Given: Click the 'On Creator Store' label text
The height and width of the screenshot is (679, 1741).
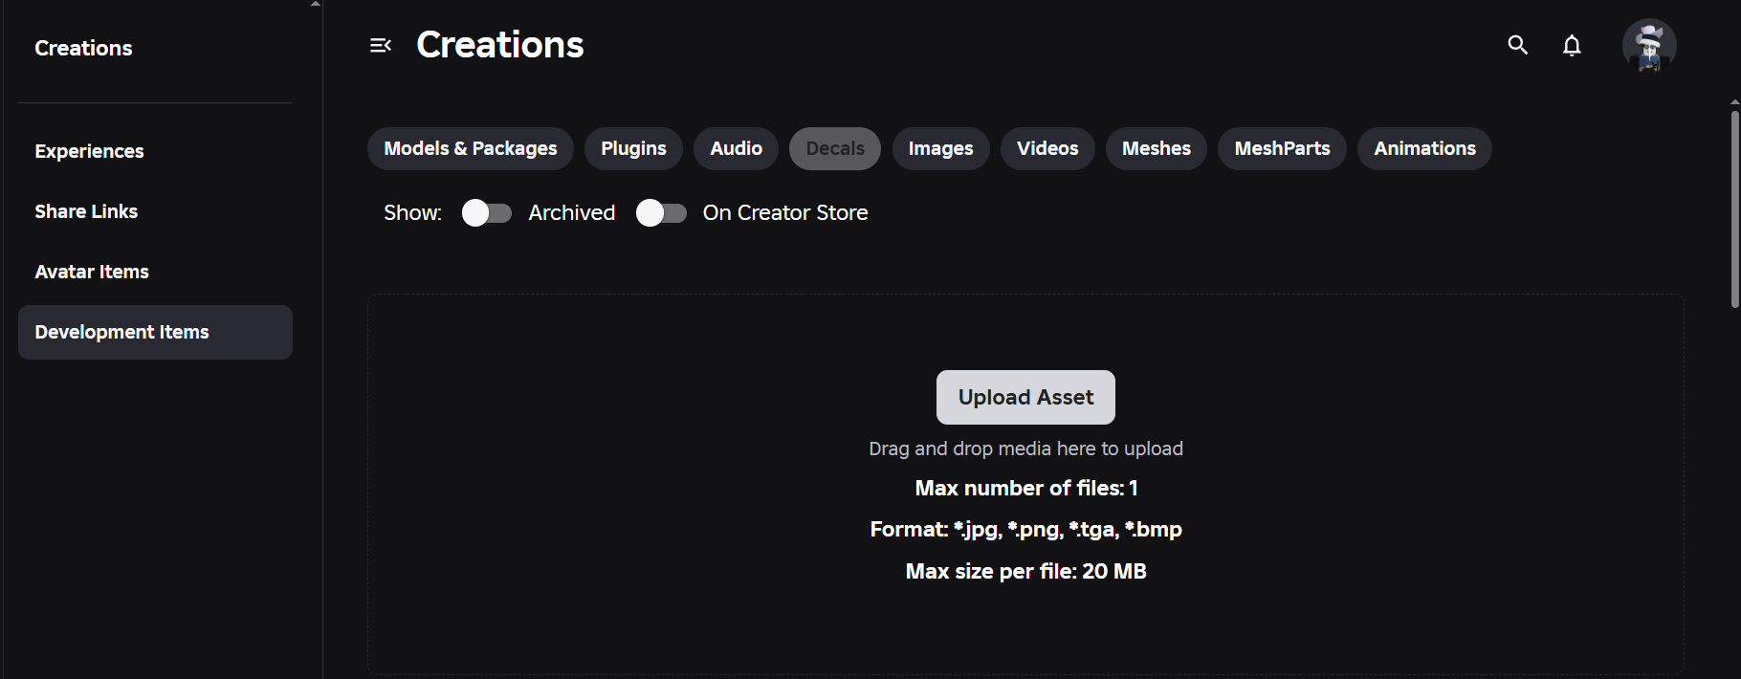Looking at the screenshot, I should 785,212.
